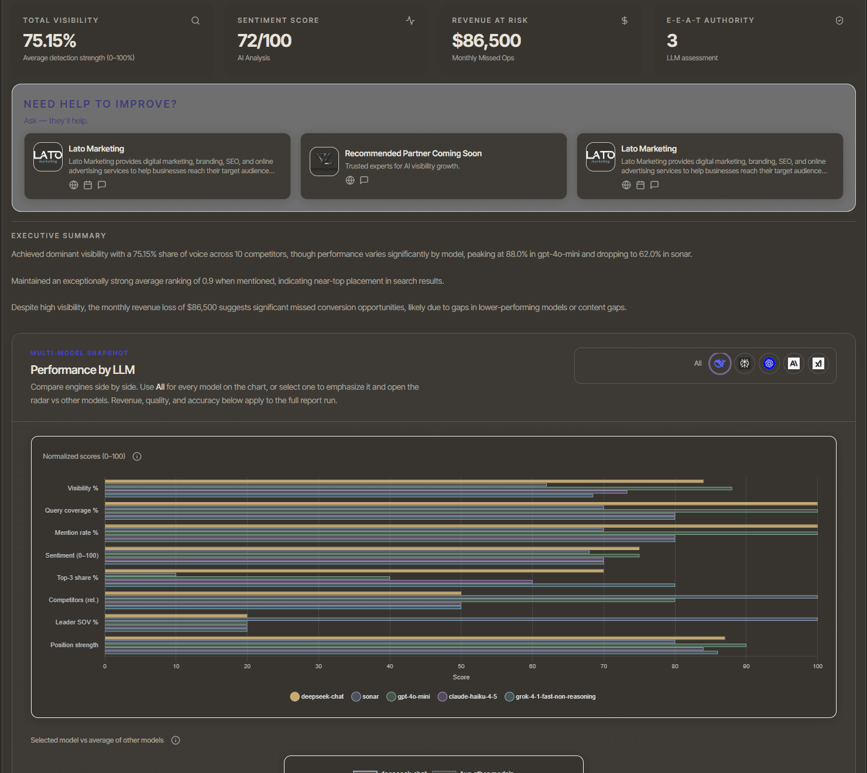Click the magnifier icon on Total Visibility card

196,20
